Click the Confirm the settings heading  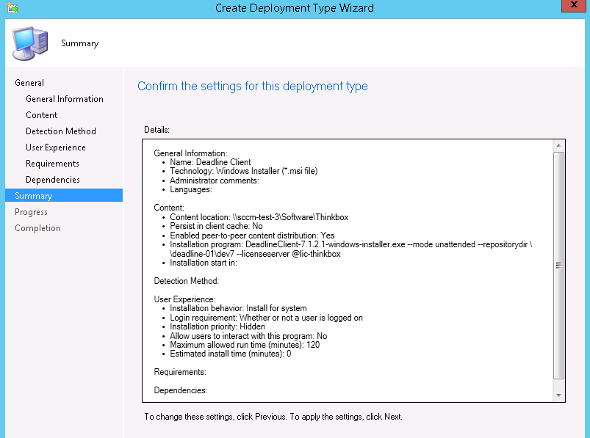253,87
